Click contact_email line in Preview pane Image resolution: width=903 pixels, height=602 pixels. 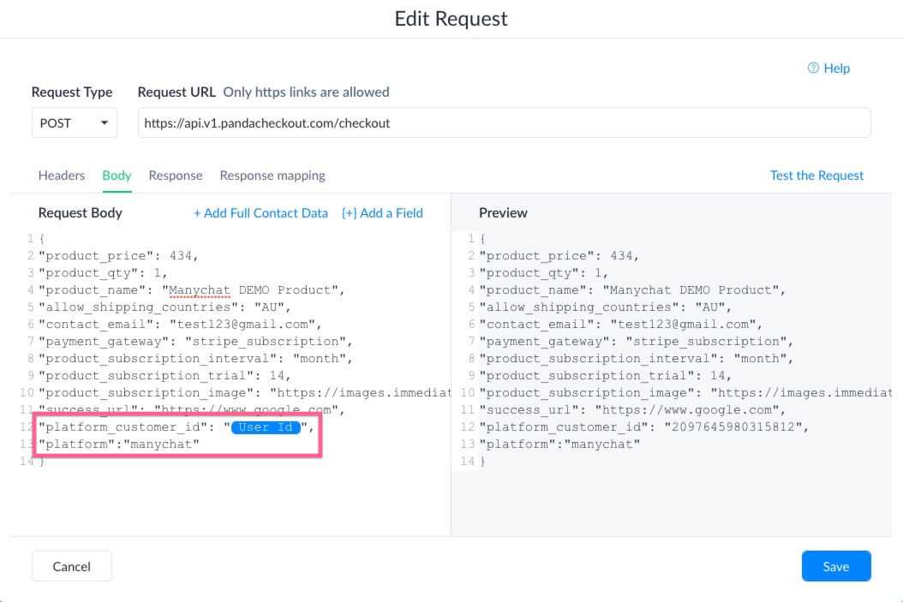tap(621, 324)
